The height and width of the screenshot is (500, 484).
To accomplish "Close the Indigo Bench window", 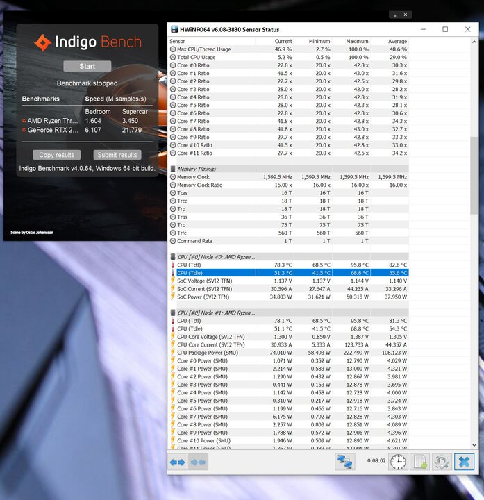I will point(406,15).
